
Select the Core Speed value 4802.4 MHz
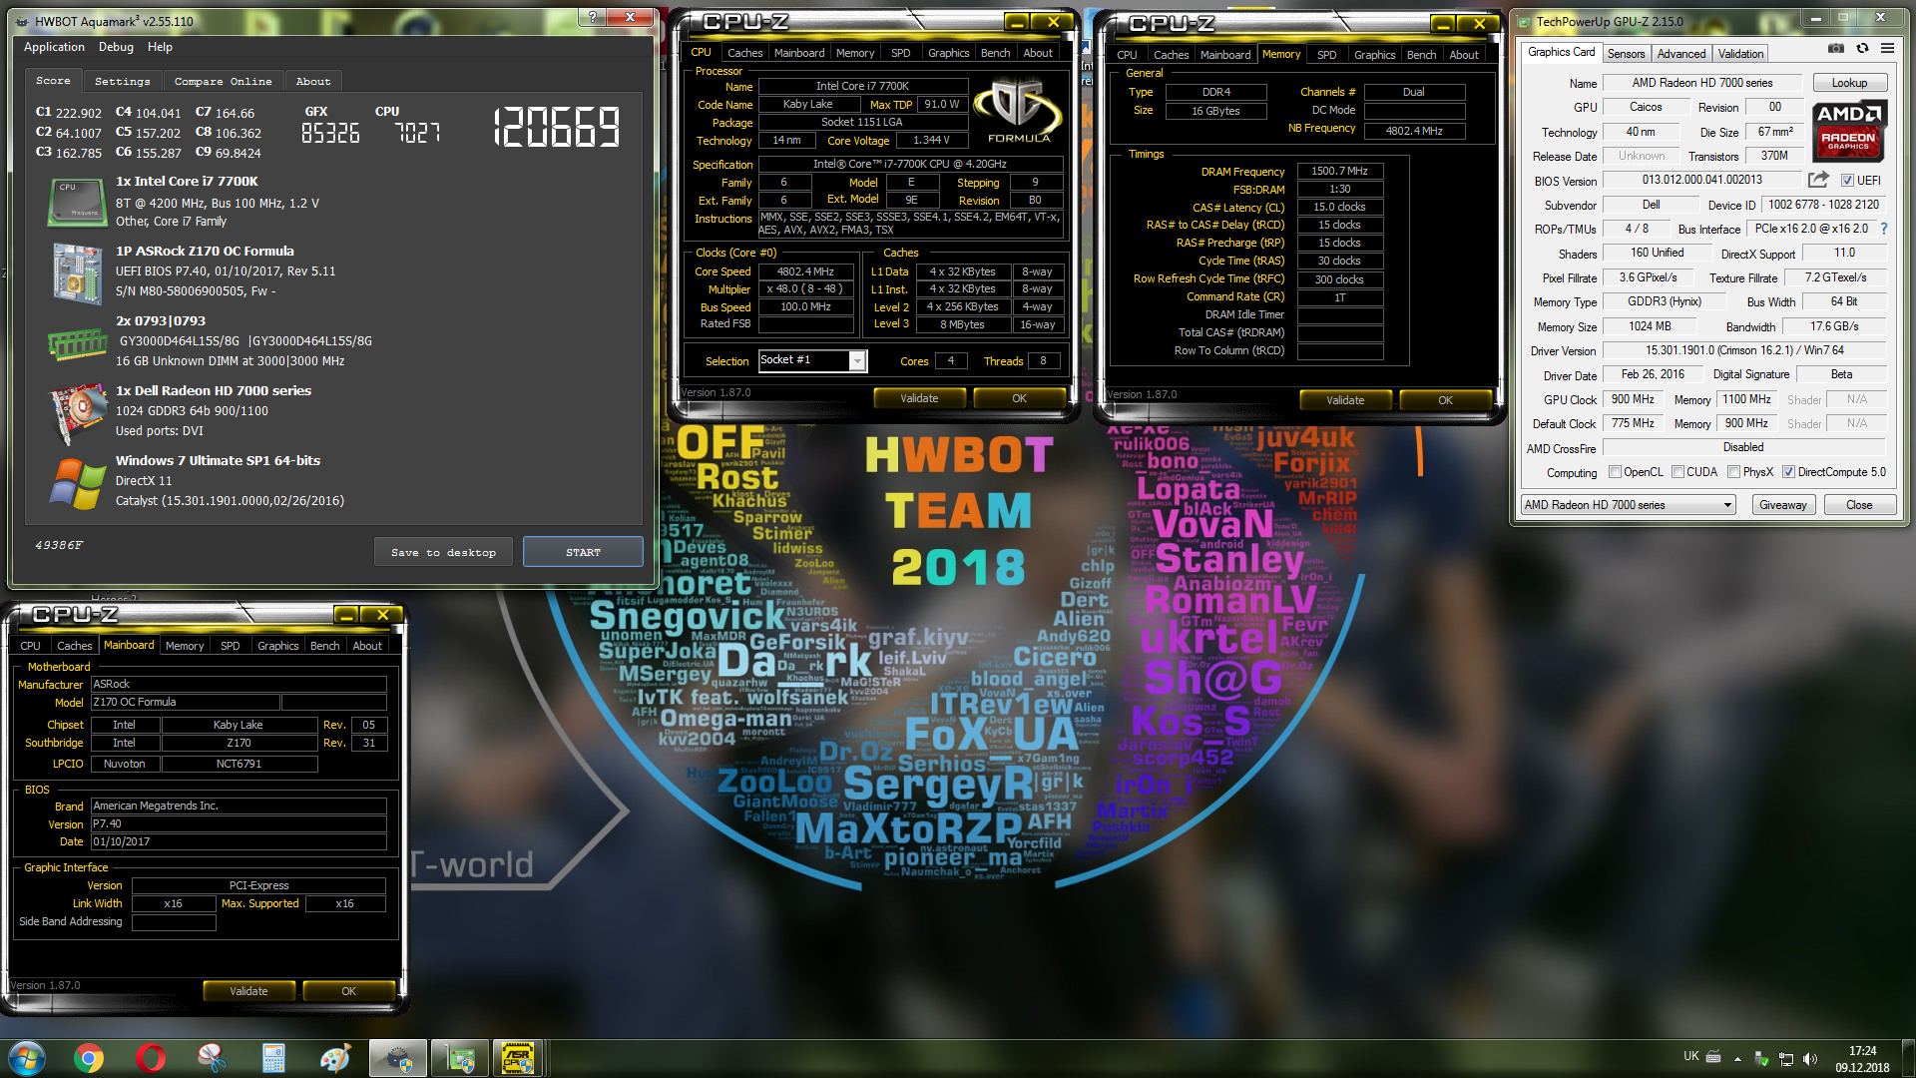[x=805, y=271]
